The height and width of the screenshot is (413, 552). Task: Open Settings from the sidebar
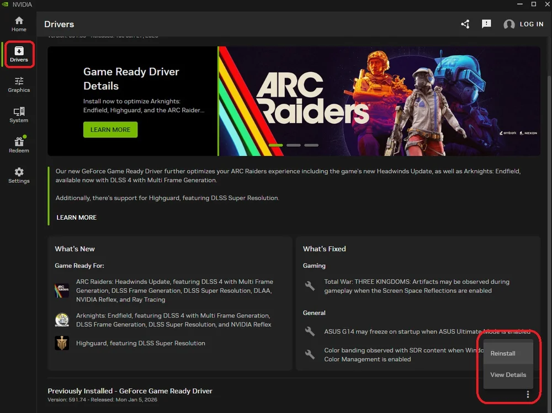click(x=18, y=174)
